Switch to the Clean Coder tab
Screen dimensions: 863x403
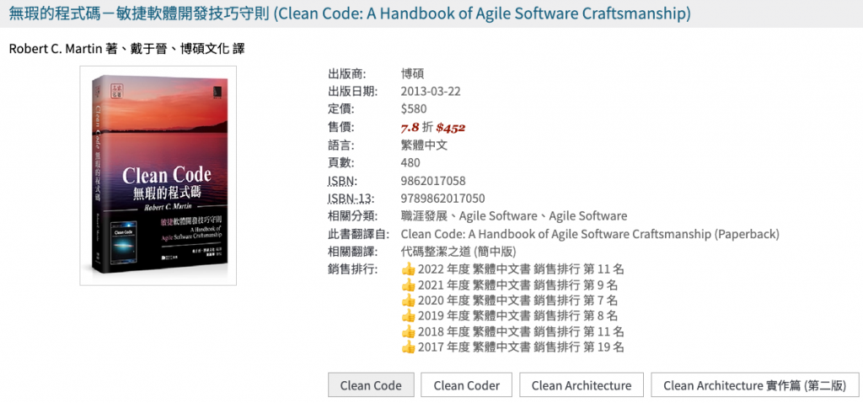tap(466, 385)
